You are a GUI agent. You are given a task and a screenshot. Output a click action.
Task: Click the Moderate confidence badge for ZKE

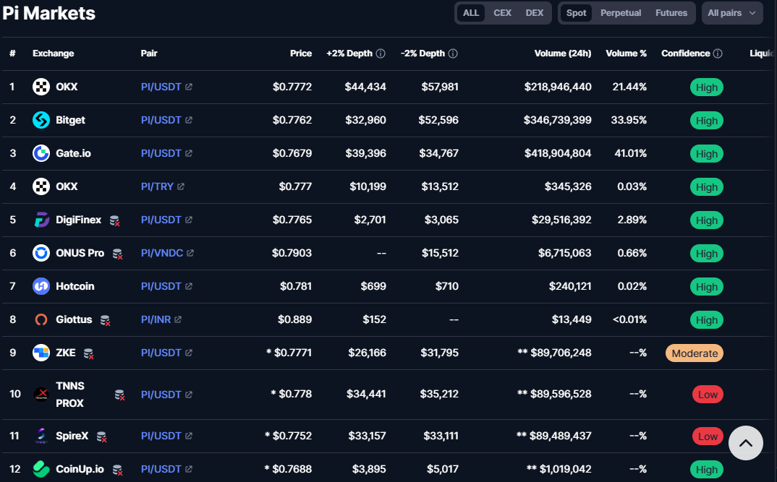pyautogui.click(x=695, y=353)
